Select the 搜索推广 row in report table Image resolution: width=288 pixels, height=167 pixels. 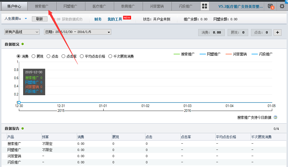click(144, 144)
